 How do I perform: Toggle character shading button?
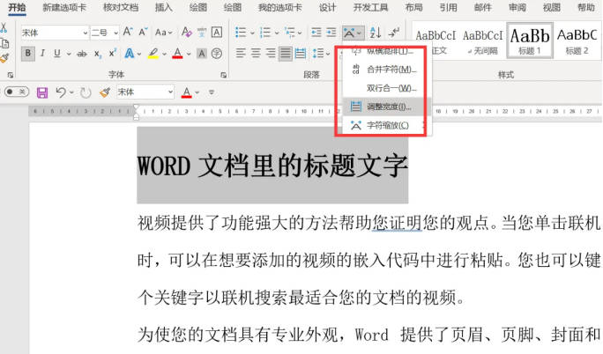pyautogui.click(x=202, y=54)
